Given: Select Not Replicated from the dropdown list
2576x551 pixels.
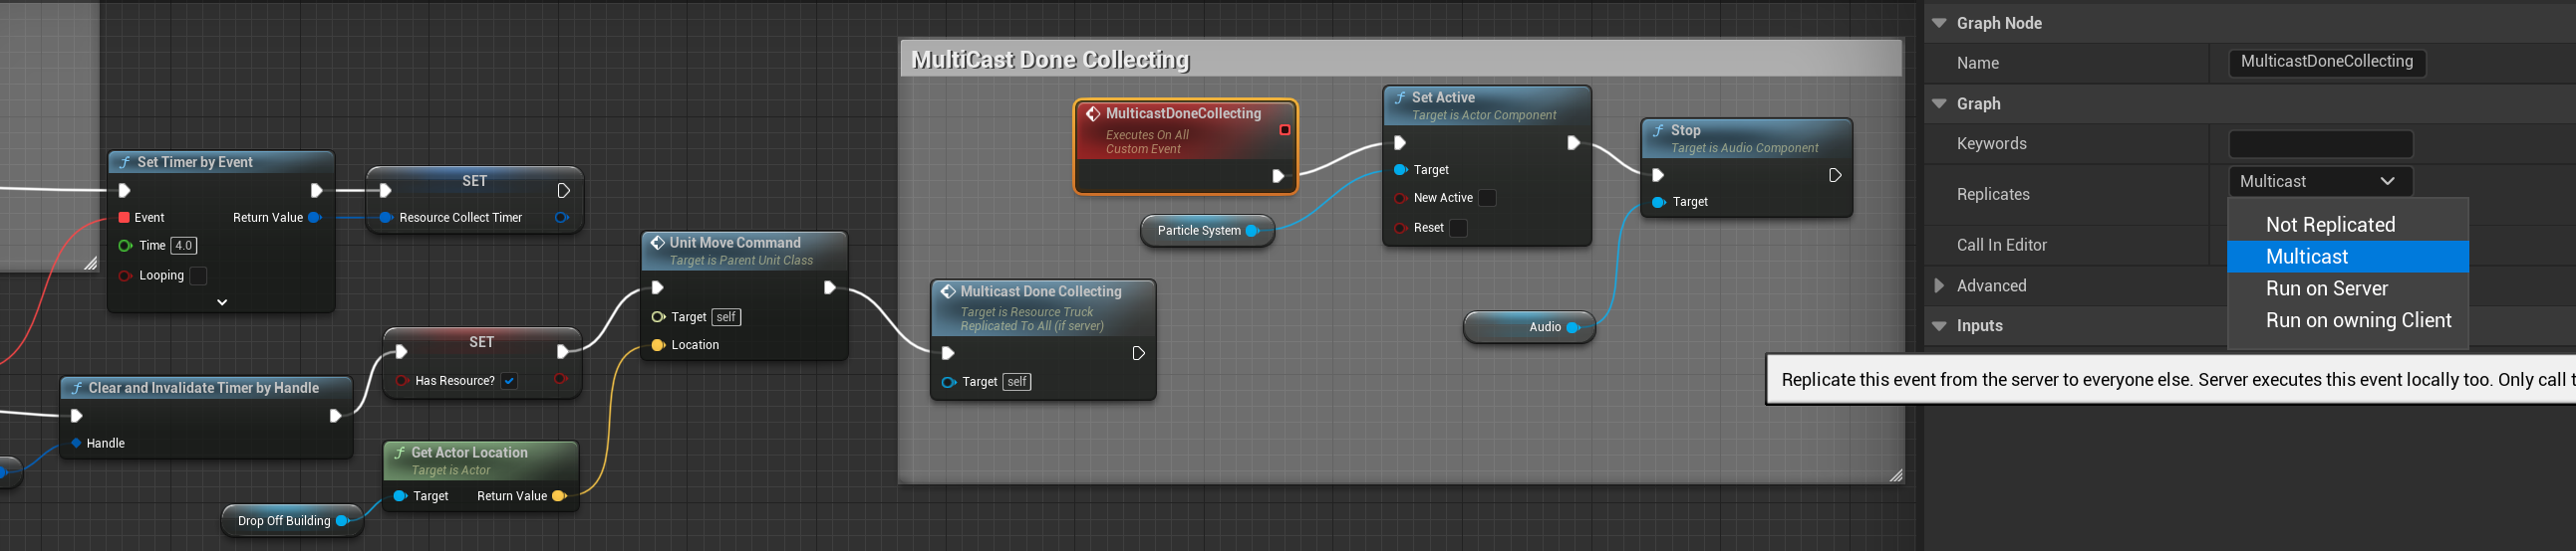Looking at the screenshot, I should pos(2330,225).
